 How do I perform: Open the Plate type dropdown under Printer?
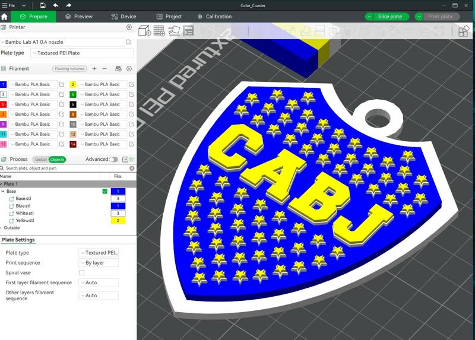pyautogui.click(x=82, y=53)
